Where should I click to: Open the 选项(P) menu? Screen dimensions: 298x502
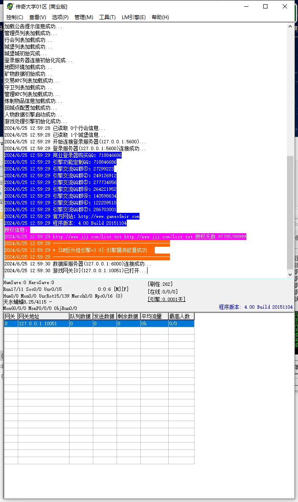[60, 17]
